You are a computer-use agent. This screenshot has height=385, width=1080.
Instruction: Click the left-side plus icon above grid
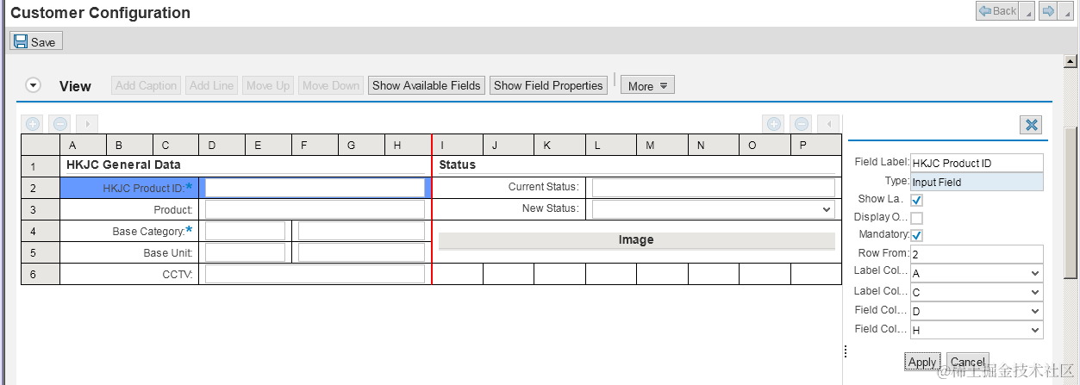33,123
